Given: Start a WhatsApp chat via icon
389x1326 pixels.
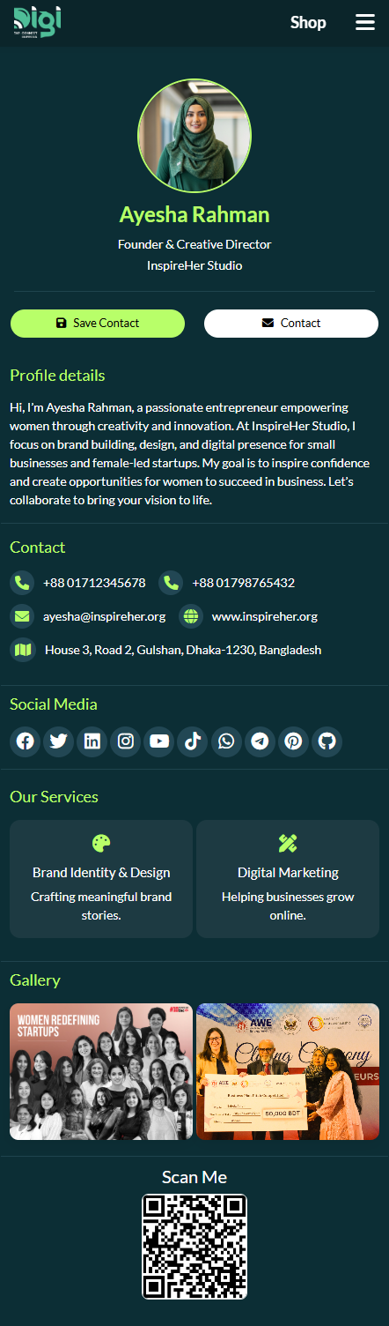Looking at the screenshot, I should pos(226,741).
